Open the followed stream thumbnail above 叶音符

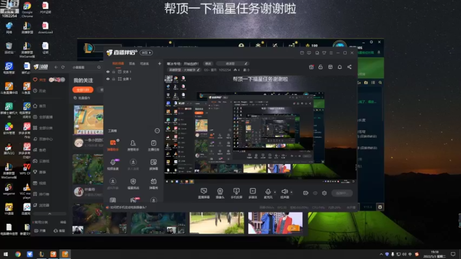point(88,169)
